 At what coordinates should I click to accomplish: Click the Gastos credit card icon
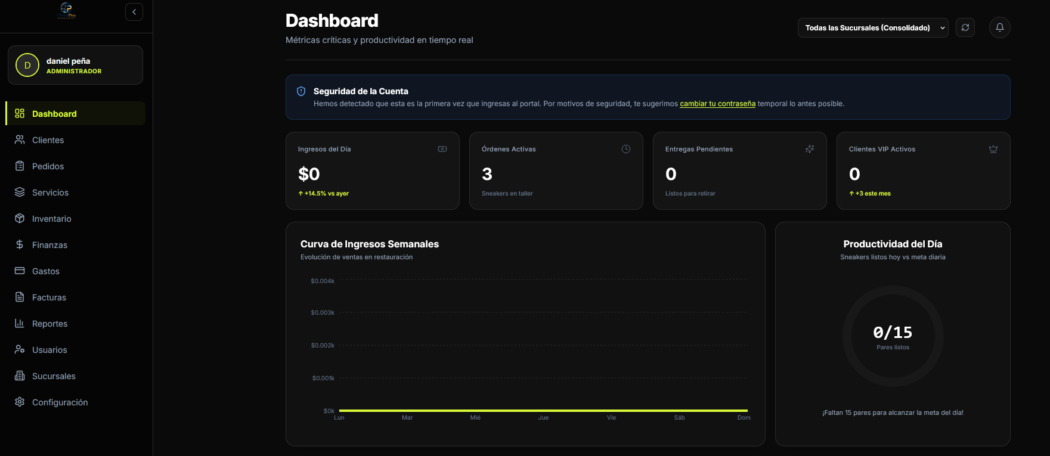tap(20, 271)
